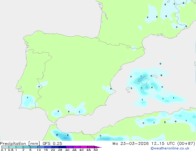Click the 25–30 mm legend color segment
Screen dimensions: 196x151
tap(62, 147)
